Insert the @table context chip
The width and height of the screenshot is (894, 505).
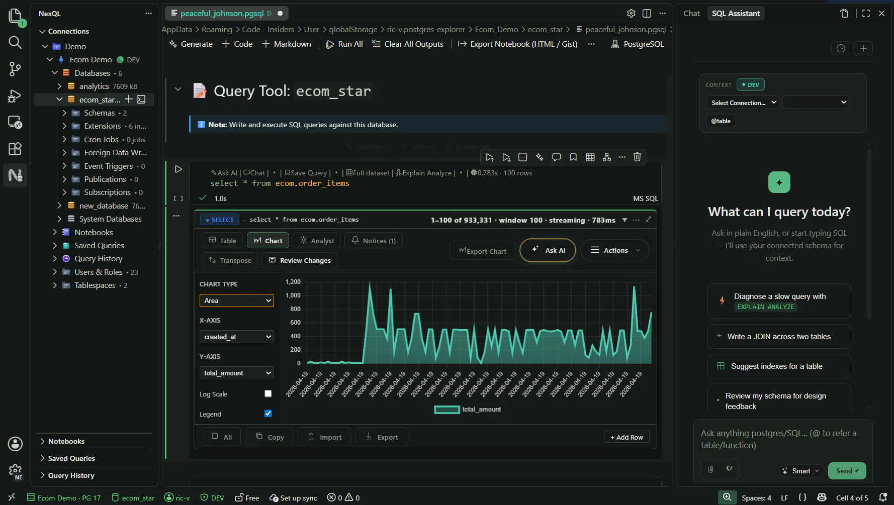coord(721,121)
